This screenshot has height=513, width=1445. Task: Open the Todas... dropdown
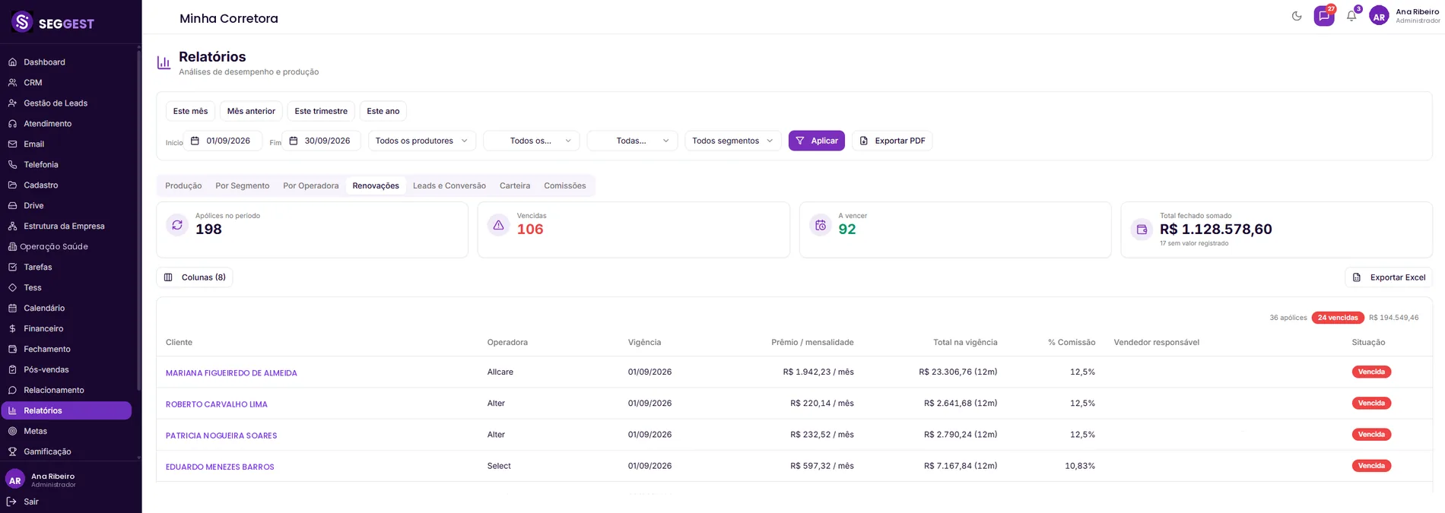[632, 141]
